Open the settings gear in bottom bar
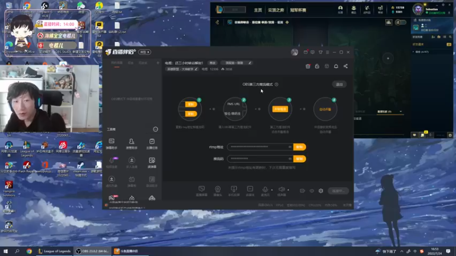Viewport: 456px width, 256px height. tap(321, 191)
